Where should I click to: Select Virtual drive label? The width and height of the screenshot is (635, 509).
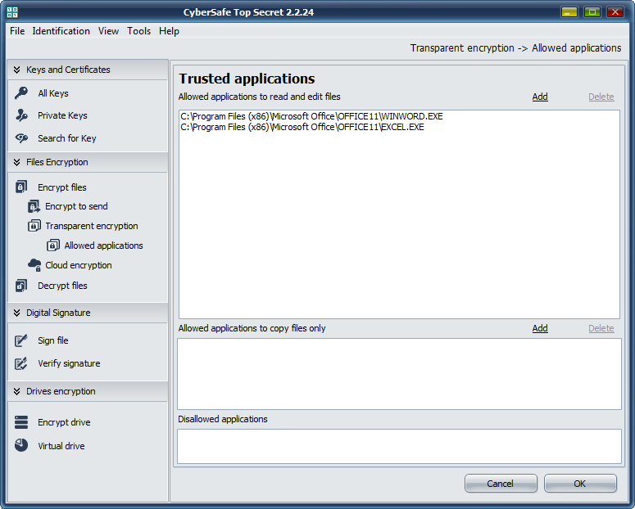61,446
